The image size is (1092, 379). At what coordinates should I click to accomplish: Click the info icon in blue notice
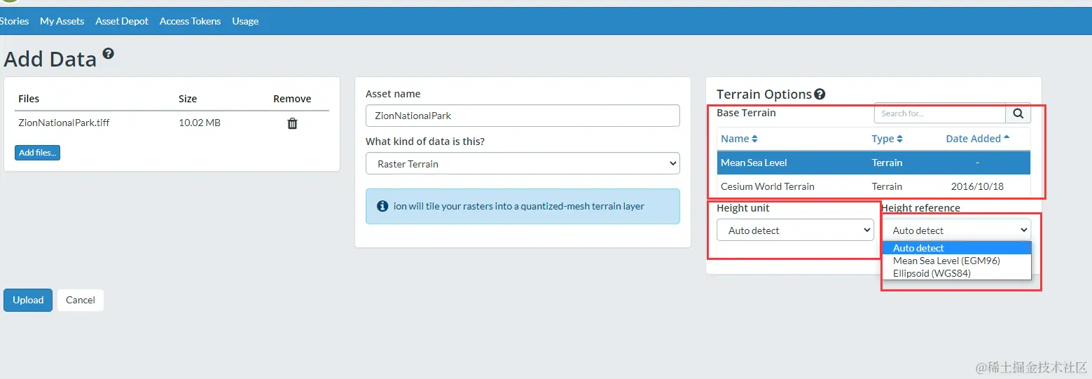(382, 206)
